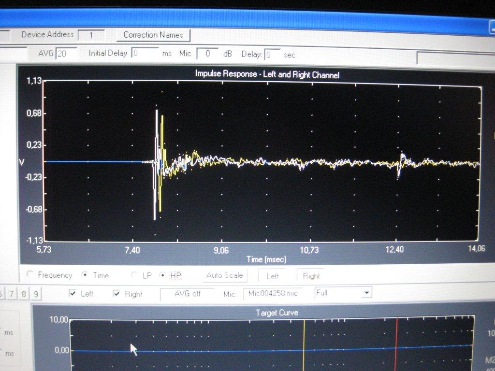The image size is (495, 371).
Task: Click the Device Address field showing 1
Action: (91, 35)
